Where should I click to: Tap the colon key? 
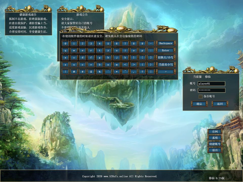click(151, 51)
